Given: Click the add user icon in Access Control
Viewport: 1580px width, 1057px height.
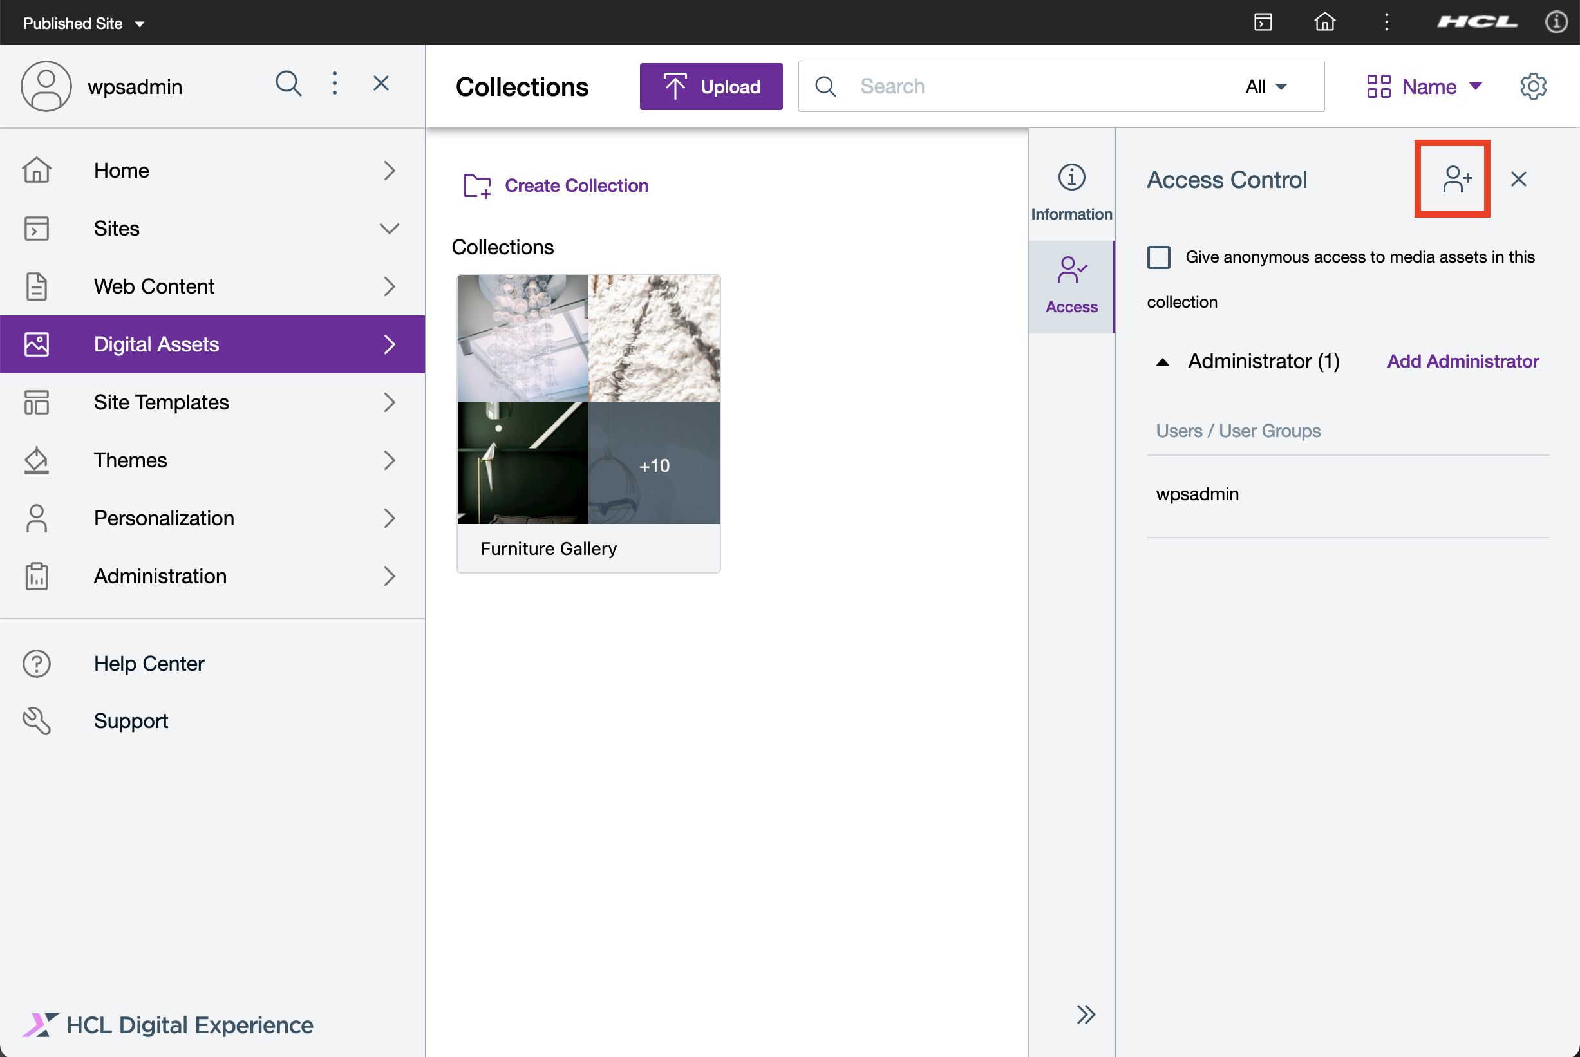Looking at the screenshot, I should 1455,180.
